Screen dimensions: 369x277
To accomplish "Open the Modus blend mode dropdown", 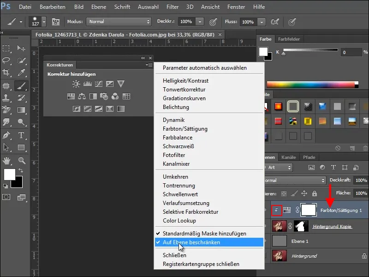I will pos(119,22).
